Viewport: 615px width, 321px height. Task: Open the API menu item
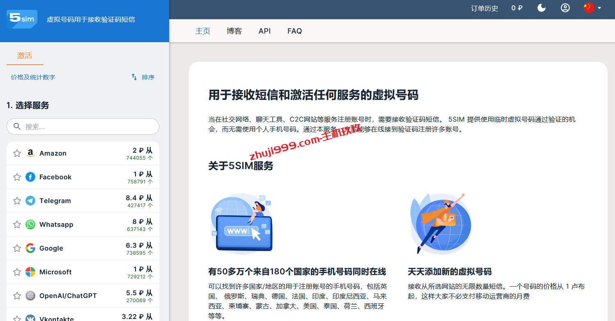(x=265, y=31)
